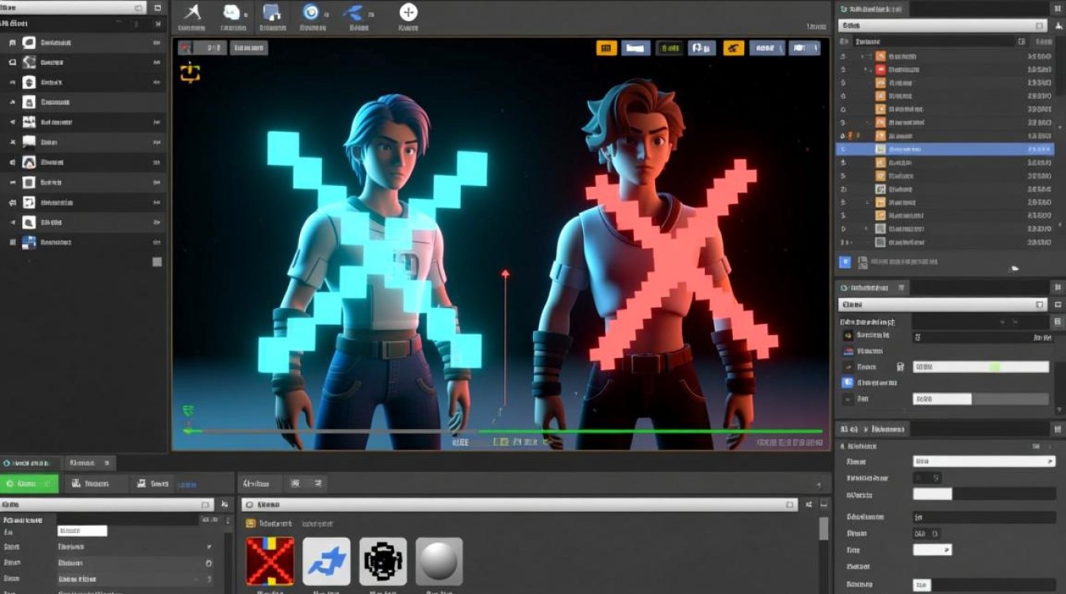This screenshot has height=594, width=1066.
Task: Select the gray sphere material asset thumbnail
Action: click(439, 562)
